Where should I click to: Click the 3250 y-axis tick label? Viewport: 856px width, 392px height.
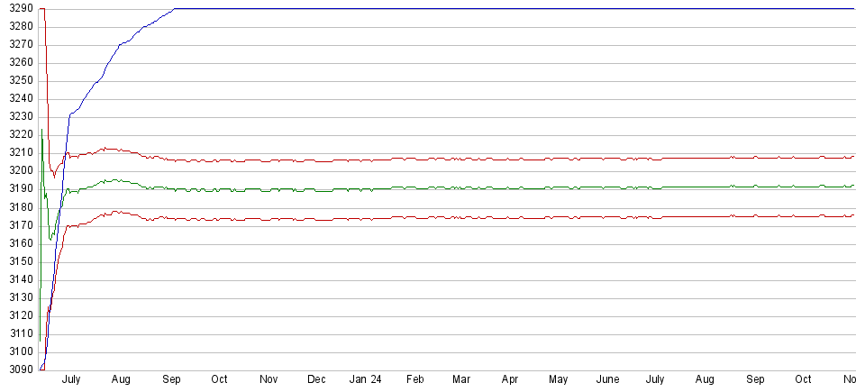click(x=20, y=80)
